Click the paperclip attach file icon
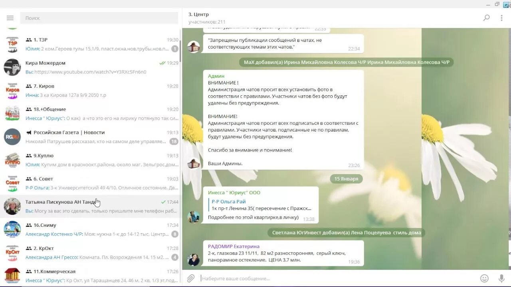511x287 pixels. [191, 278]
